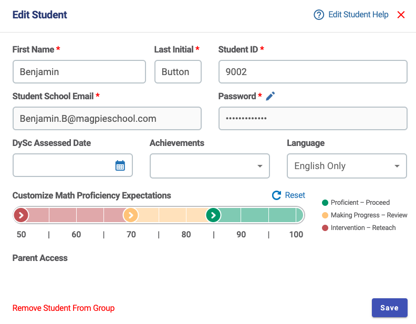Open the Language dropdown showing English Only
This screenshot has width=416, height=324.
347,166
